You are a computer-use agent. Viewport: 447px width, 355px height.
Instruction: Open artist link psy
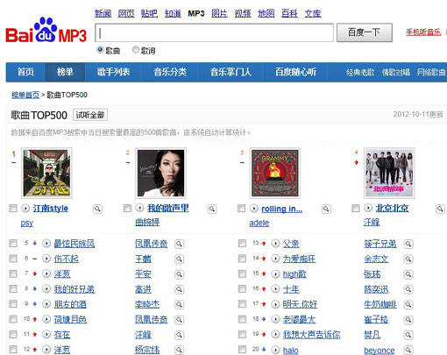(27, 223)
